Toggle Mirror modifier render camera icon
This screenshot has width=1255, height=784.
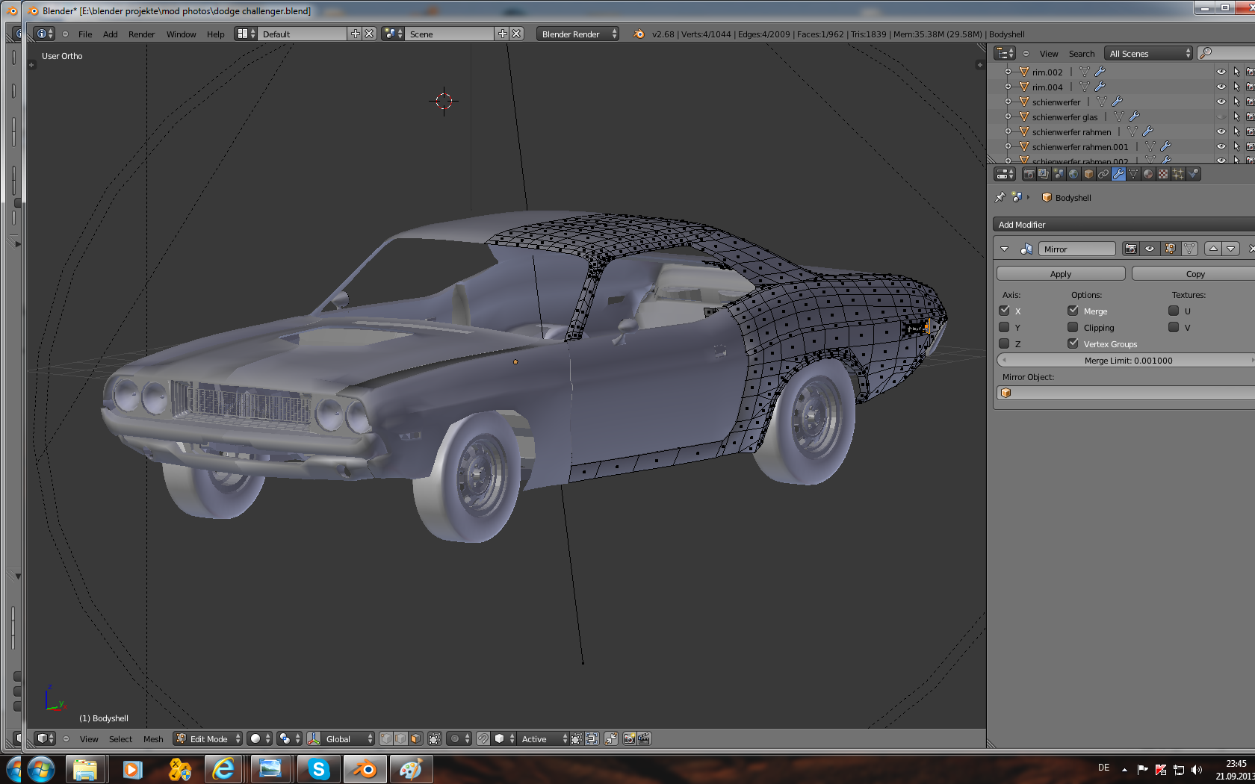click(1131, 249)
